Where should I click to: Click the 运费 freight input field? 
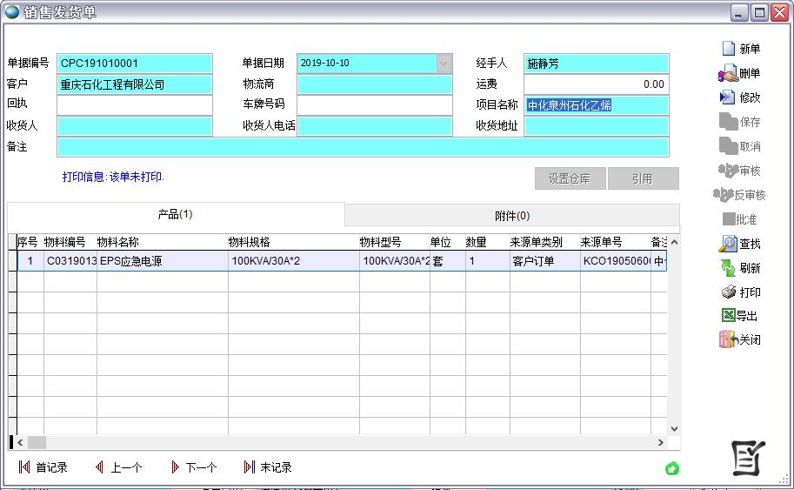click(x=596, y=84)
